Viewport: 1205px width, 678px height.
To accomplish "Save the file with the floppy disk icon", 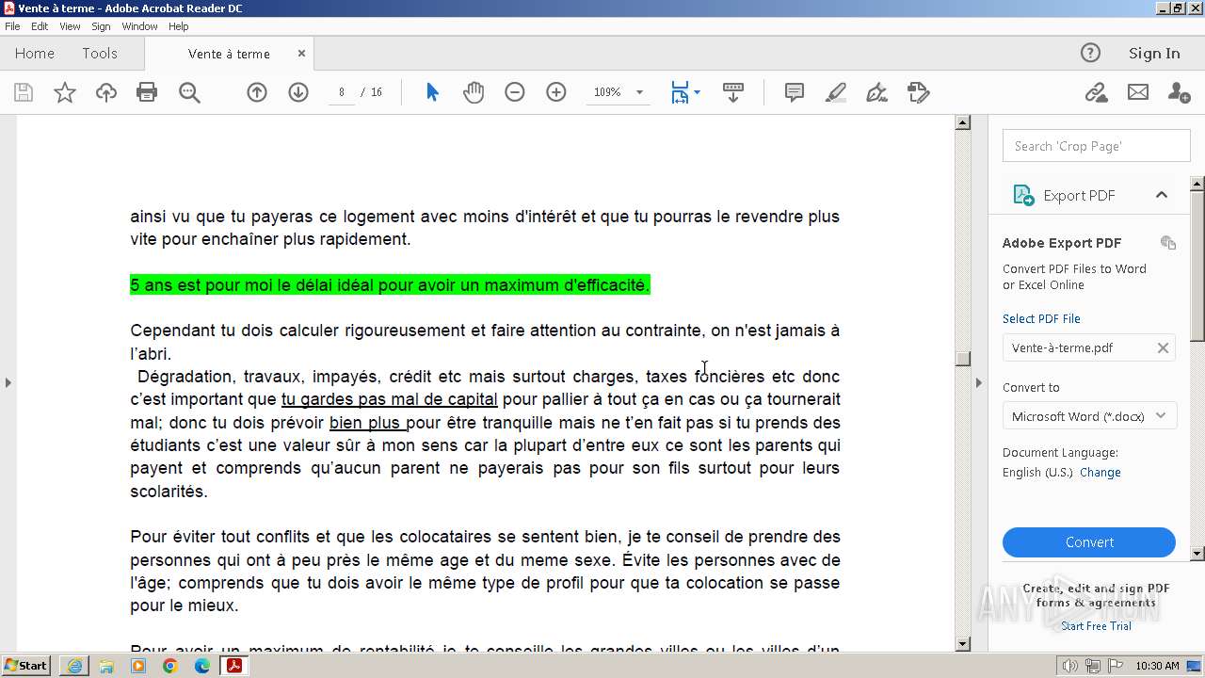I will 24,92.
